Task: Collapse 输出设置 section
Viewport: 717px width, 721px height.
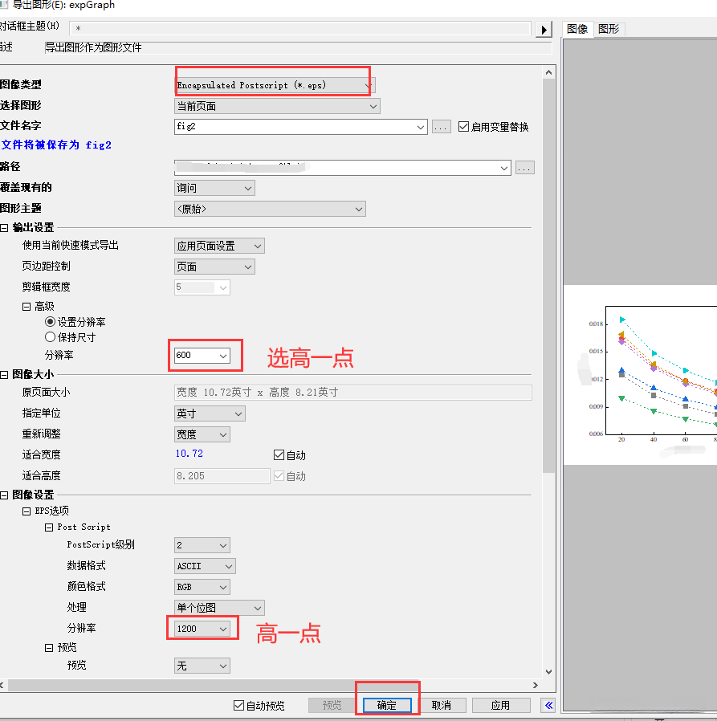Action: tap(4, 227)
